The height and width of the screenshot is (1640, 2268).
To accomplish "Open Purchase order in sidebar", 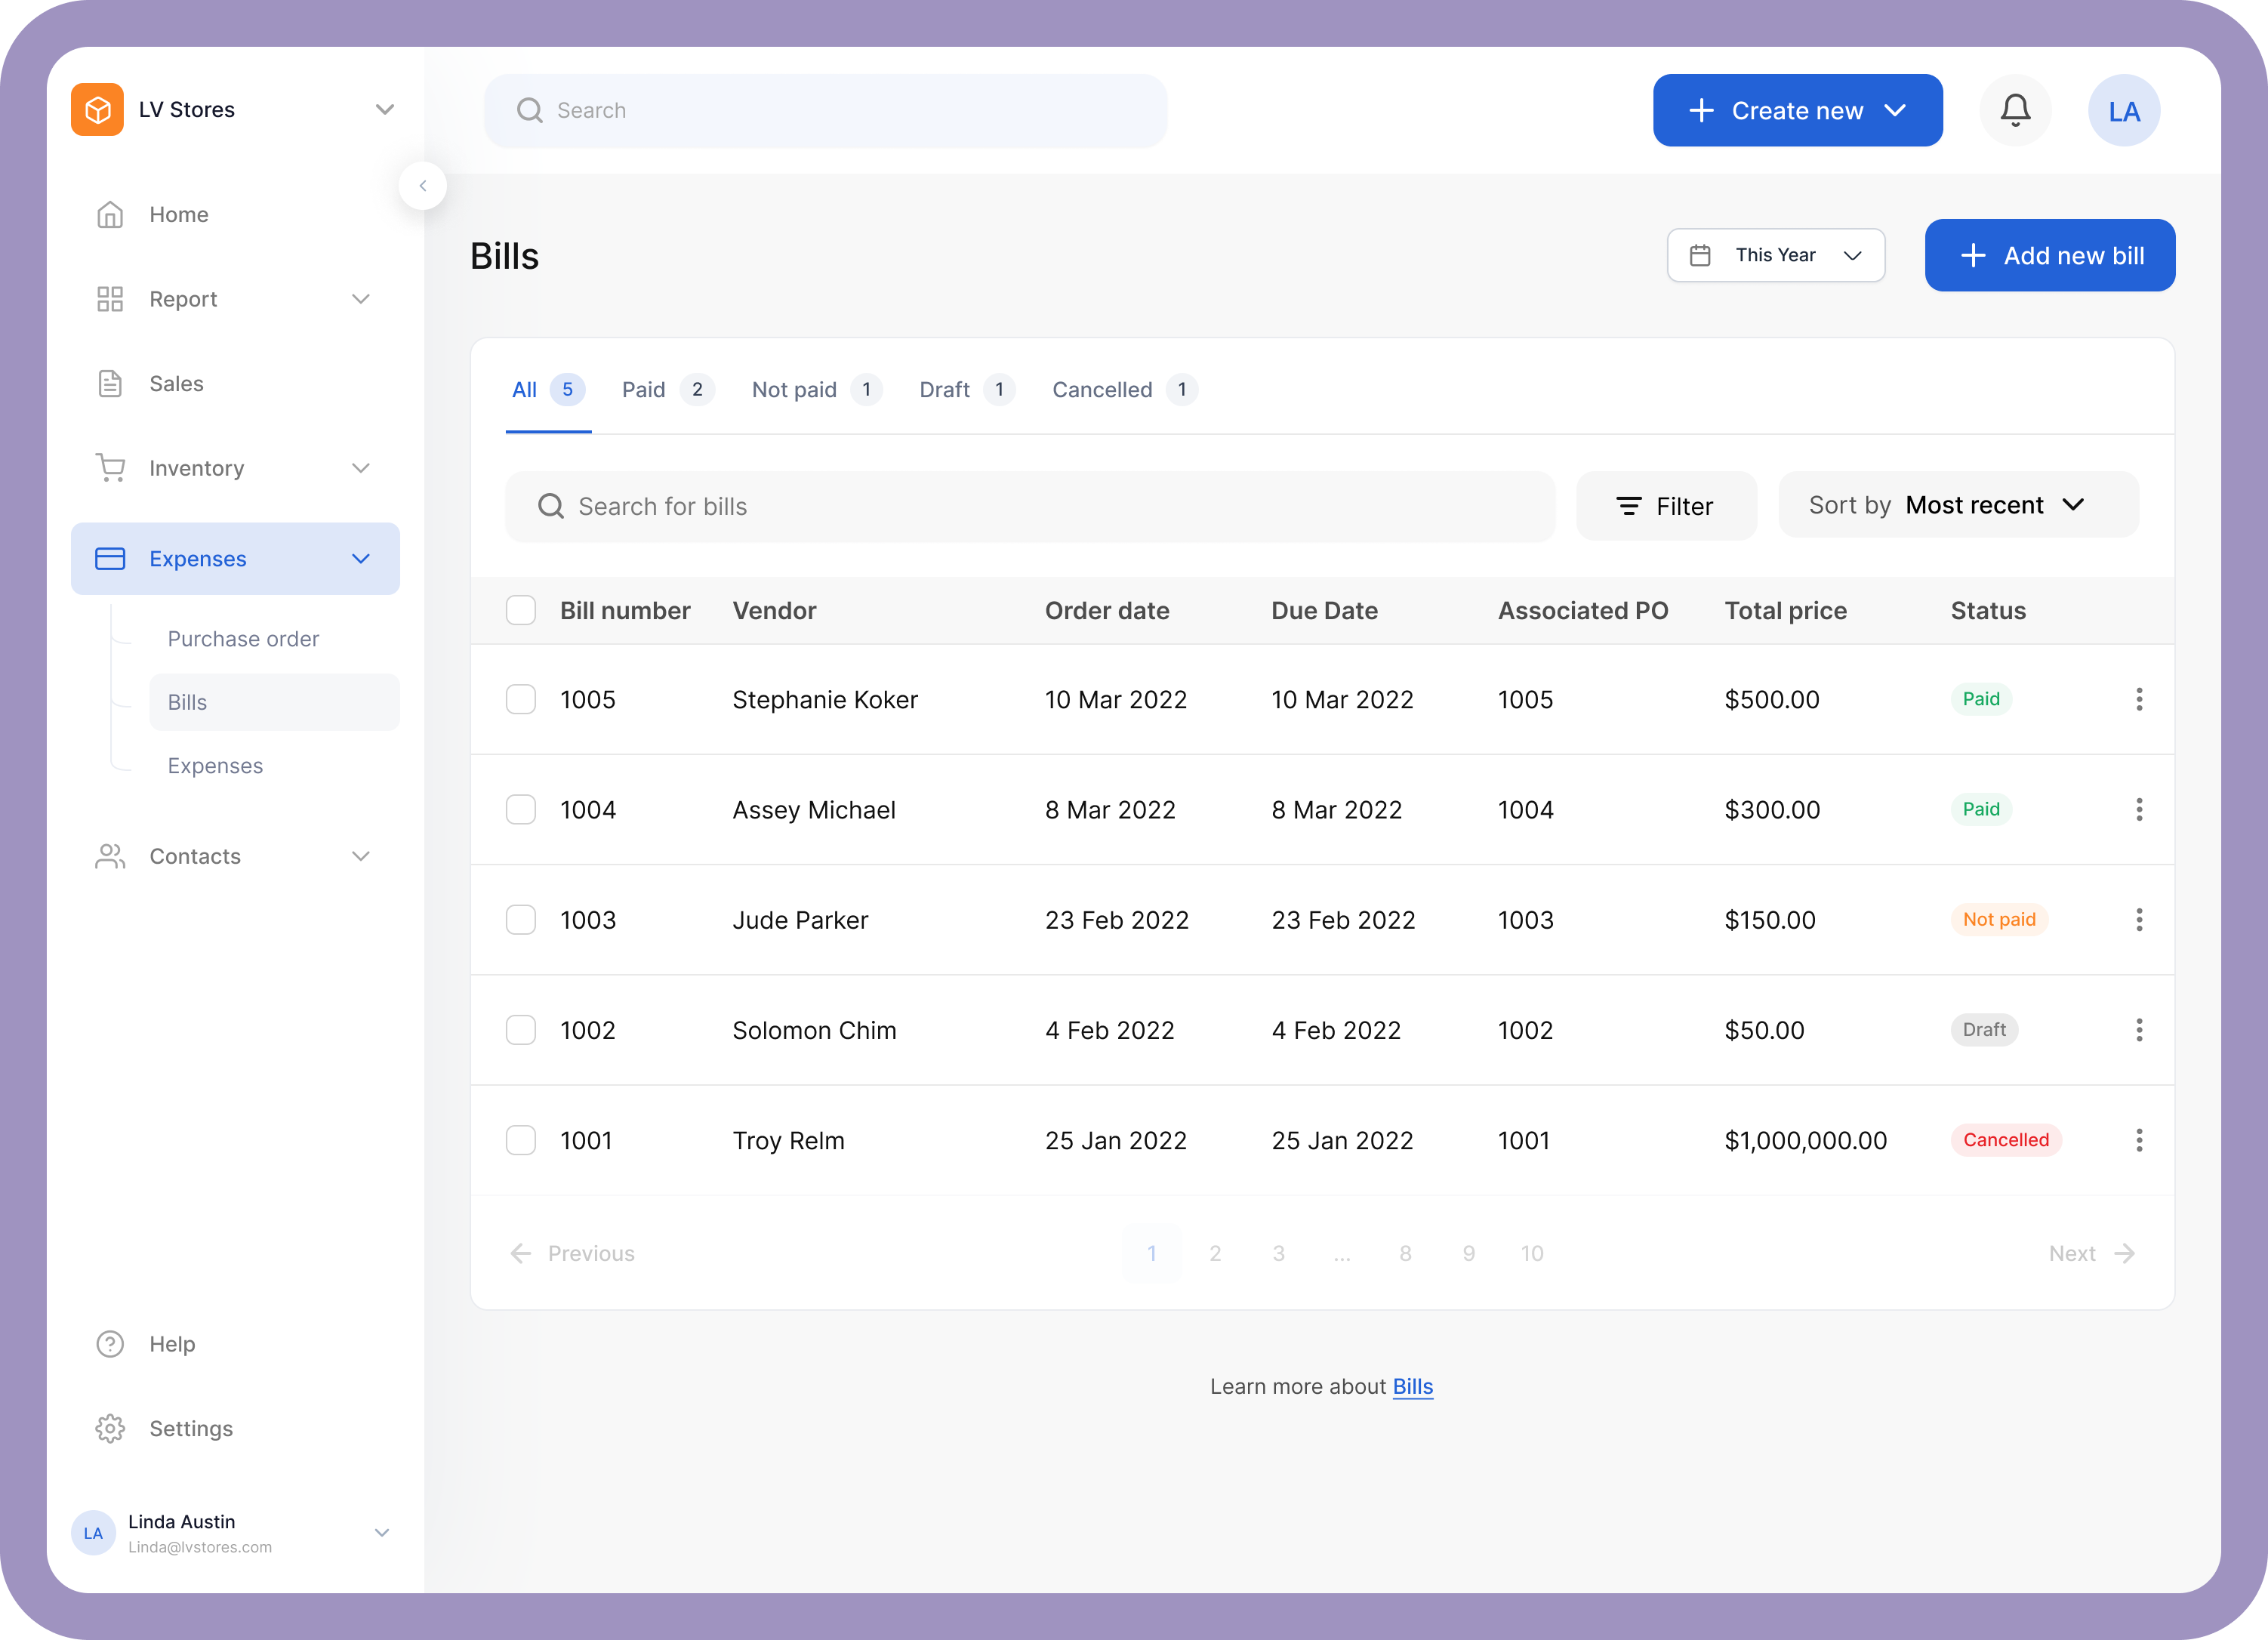I will pos(243,638).
